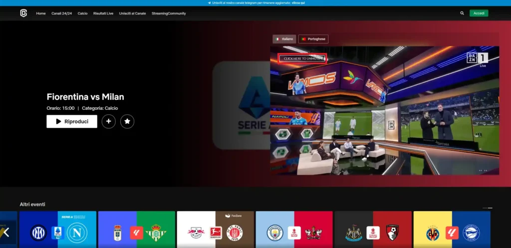Select Unisciti al Canale menu item

(132, 13)
